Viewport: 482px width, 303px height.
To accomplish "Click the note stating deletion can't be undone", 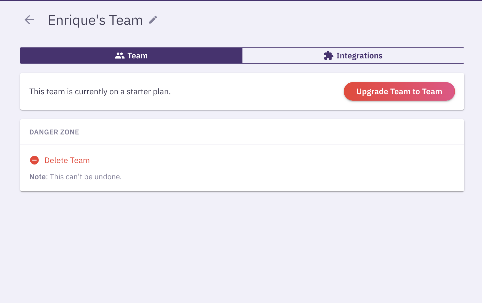I will point(75,176).
